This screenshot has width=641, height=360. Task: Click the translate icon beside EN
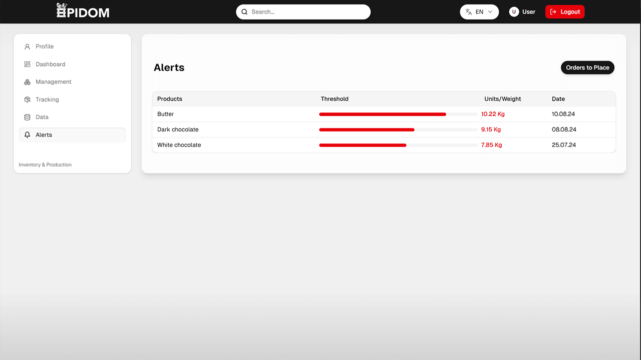(x=468, y=11)
